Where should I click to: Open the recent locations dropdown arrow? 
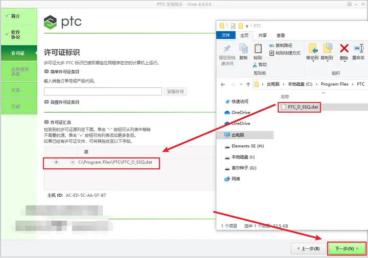point(241,84)
